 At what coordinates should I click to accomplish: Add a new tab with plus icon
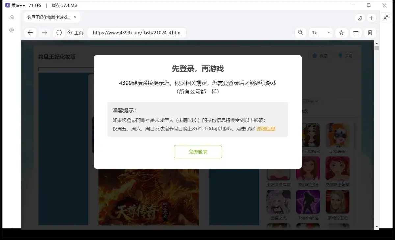pyautogui.click(x=371, y=18)
